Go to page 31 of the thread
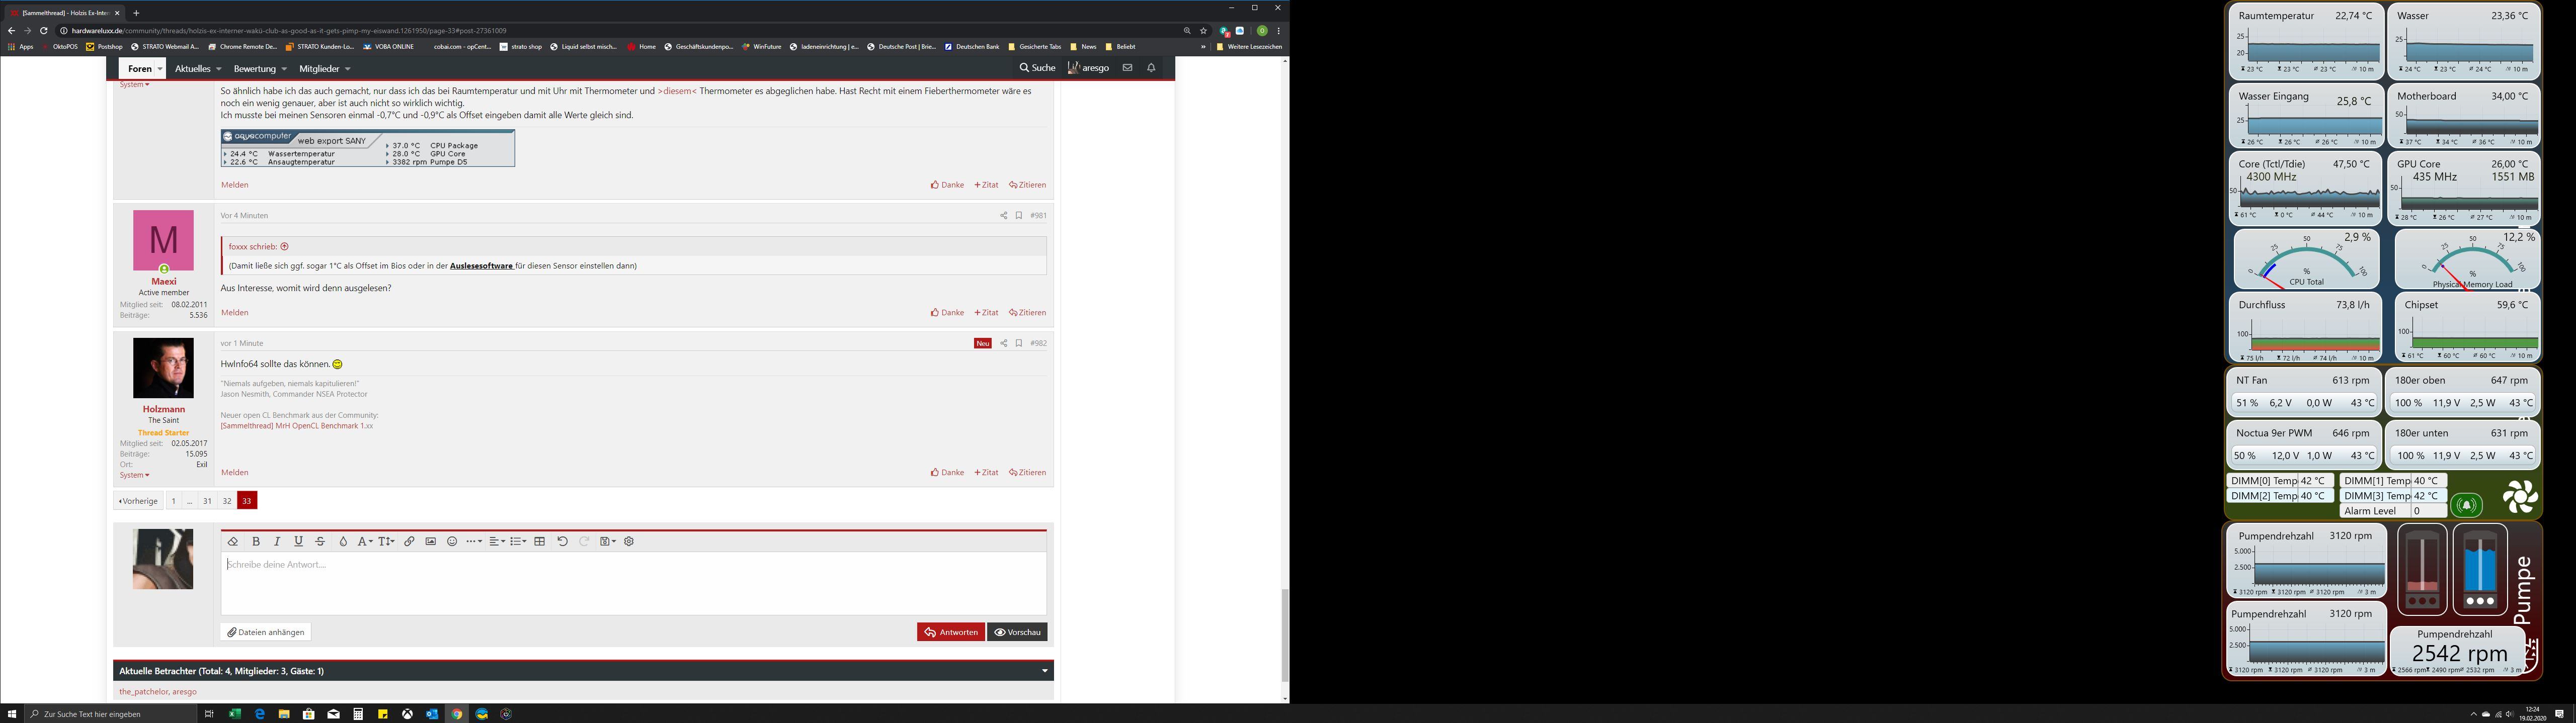Screen dimensions: 2576x723 click(x=207, y=501)
